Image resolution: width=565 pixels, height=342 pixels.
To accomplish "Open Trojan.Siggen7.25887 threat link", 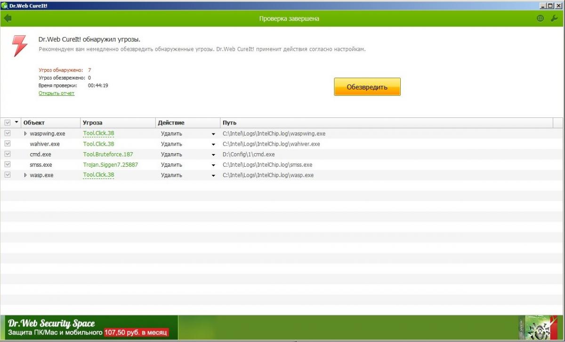I will (x=111, y=164).
